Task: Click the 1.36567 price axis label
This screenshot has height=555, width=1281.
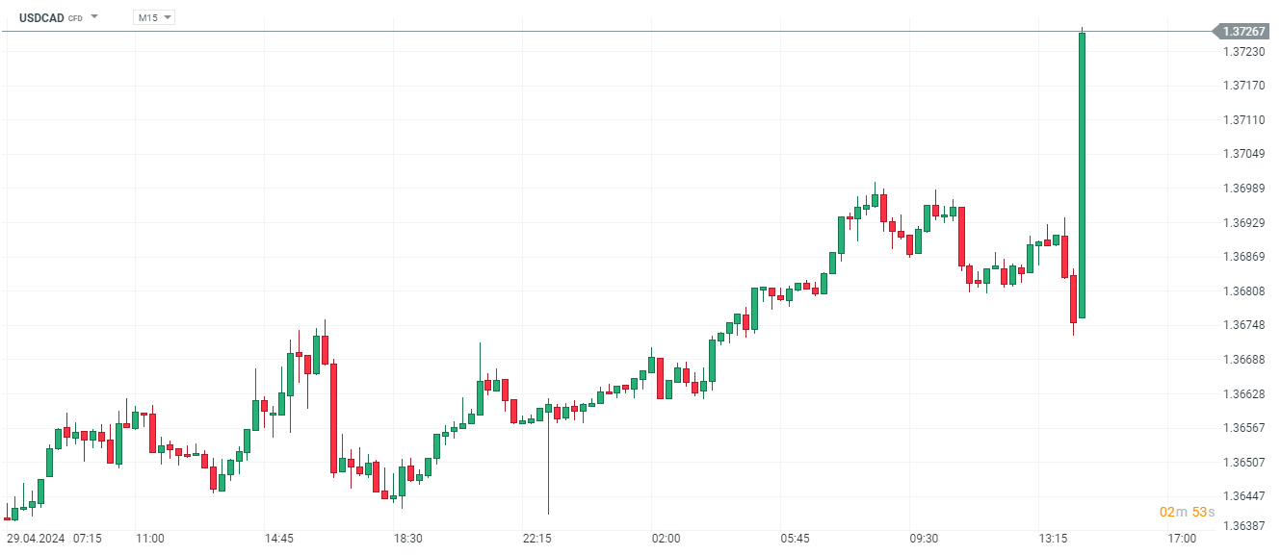Action: click(1243, 428)
